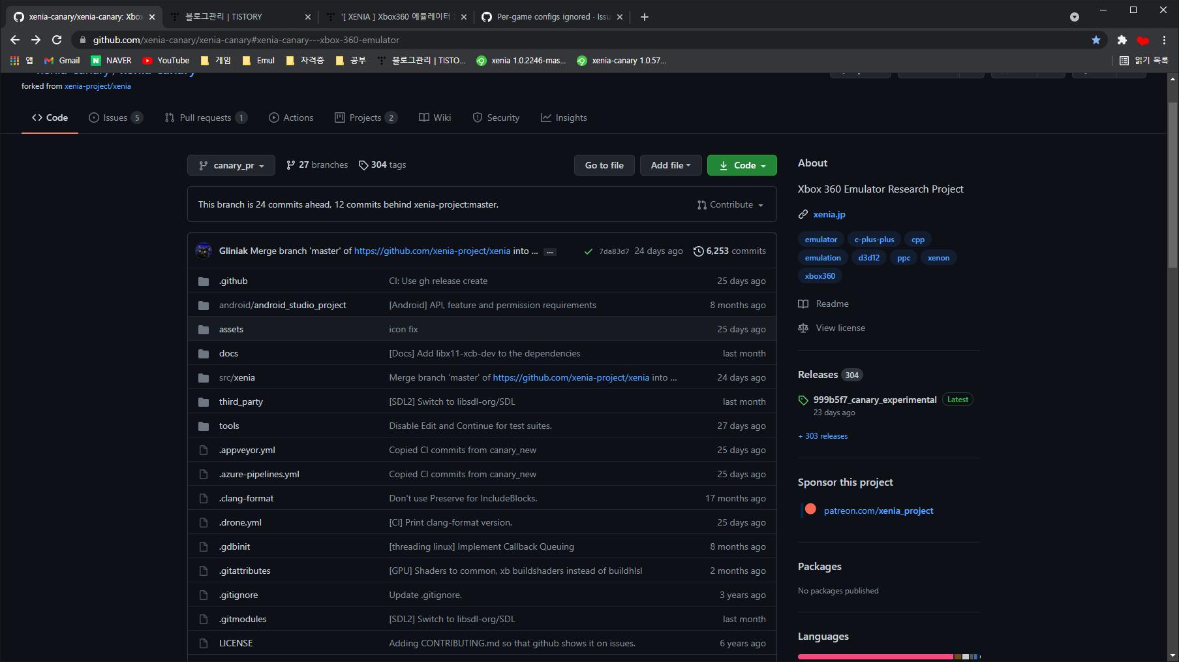Open .clang-format file

(246, 498)
